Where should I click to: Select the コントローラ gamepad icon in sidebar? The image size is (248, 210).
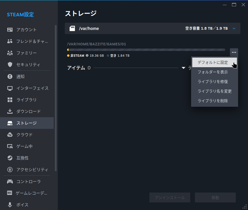point(10,181)
